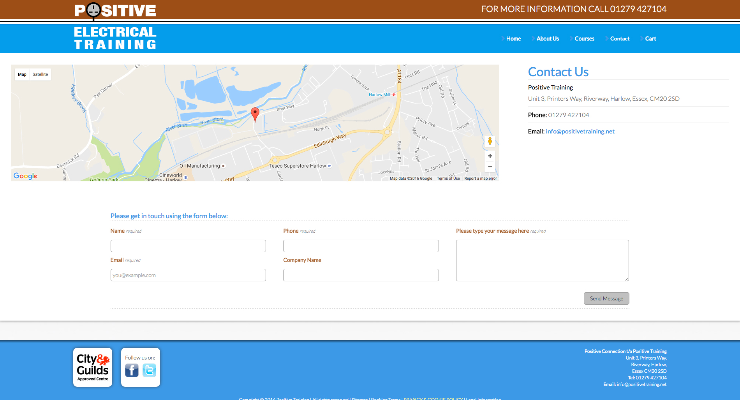Click the red map location pin
This screenshot has height=400, width=740.
click(x=255, y=114)
